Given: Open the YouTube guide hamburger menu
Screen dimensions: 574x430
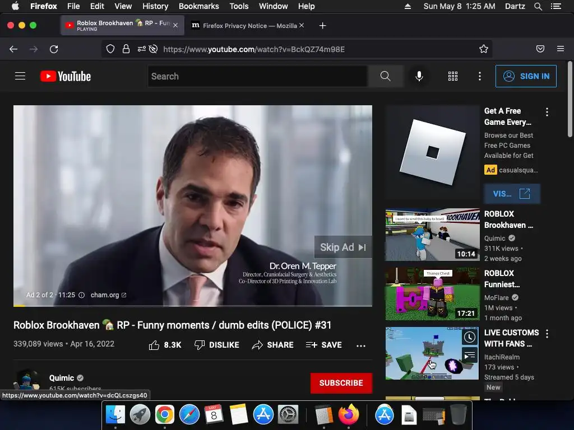Looking at the screenshot, I should point(20,76).
